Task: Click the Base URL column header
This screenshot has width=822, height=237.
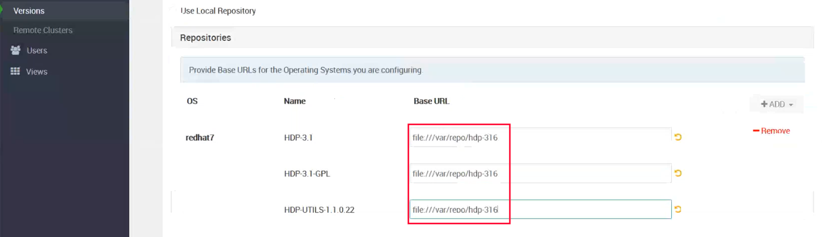Action: tap(431, 101)
